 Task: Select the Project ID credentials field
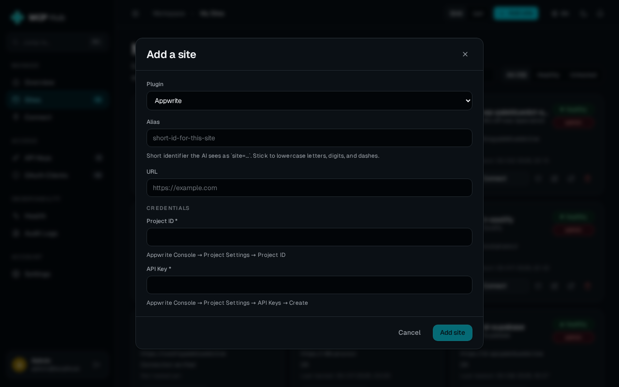click(309, 237)
